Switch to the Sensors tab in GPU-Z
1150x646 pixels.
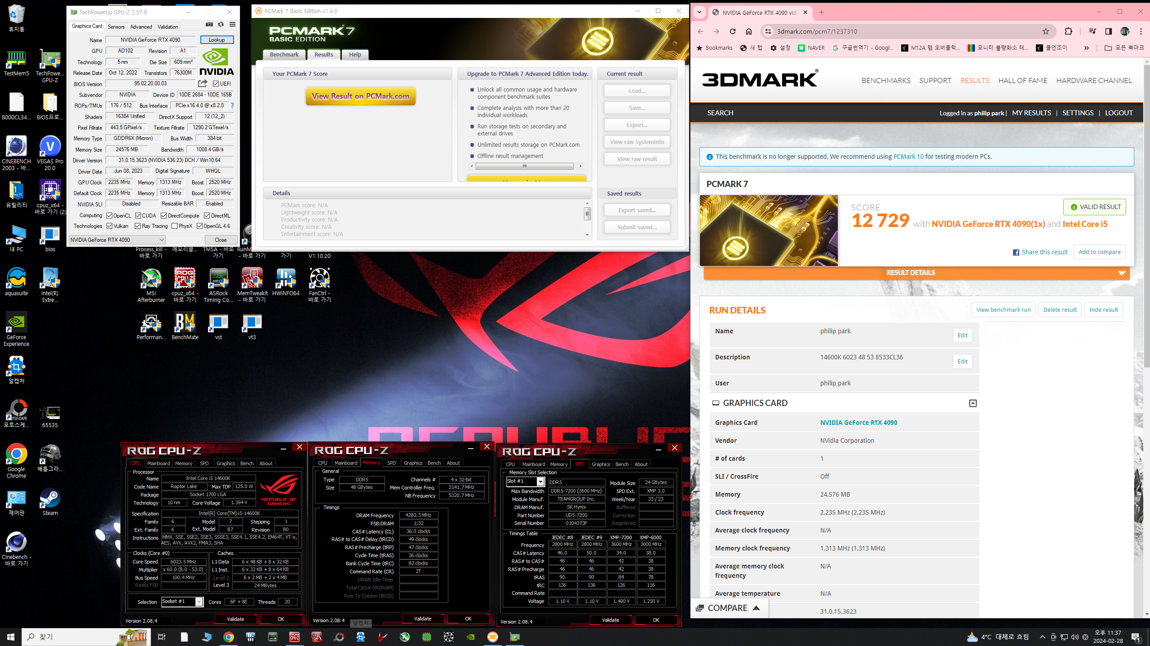(x=116, y=27)
